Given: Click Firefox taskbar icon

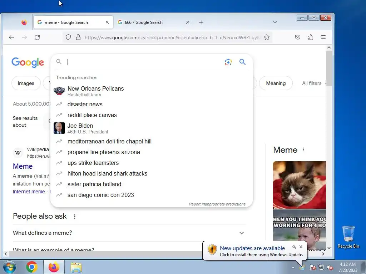Looking at the screenshot, I should [54, 267].
